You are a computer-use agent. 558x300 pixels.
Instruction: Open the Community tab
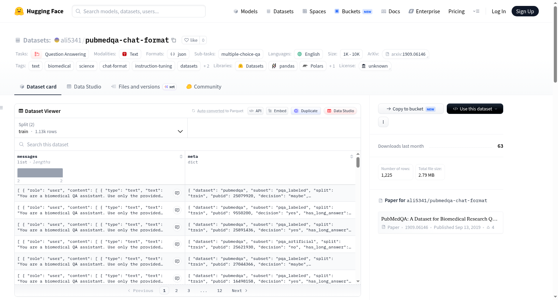coord(204,87)
